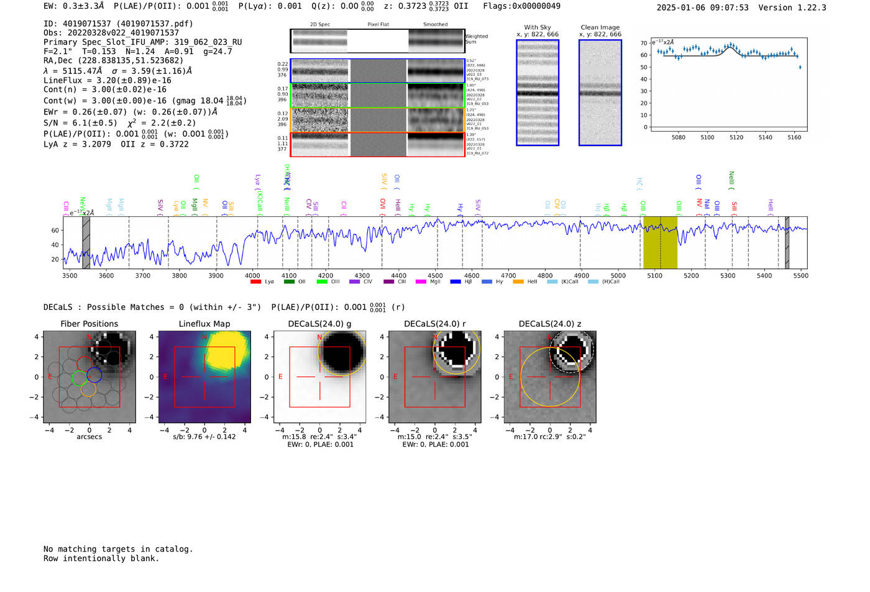Open the DECaLS(24.0) g cutout

click(x=320, y=377)
